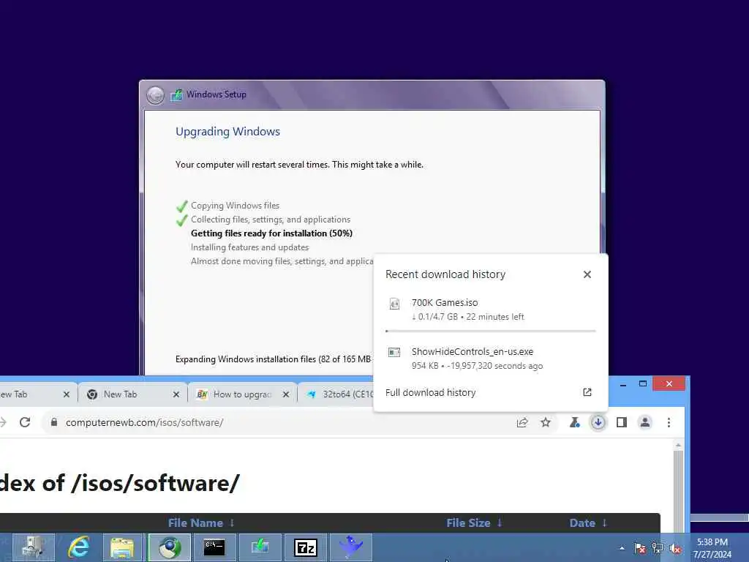Open 7-Zip from the taskbar
This screenshot has width=749, height=562.
tap(306, 547)
